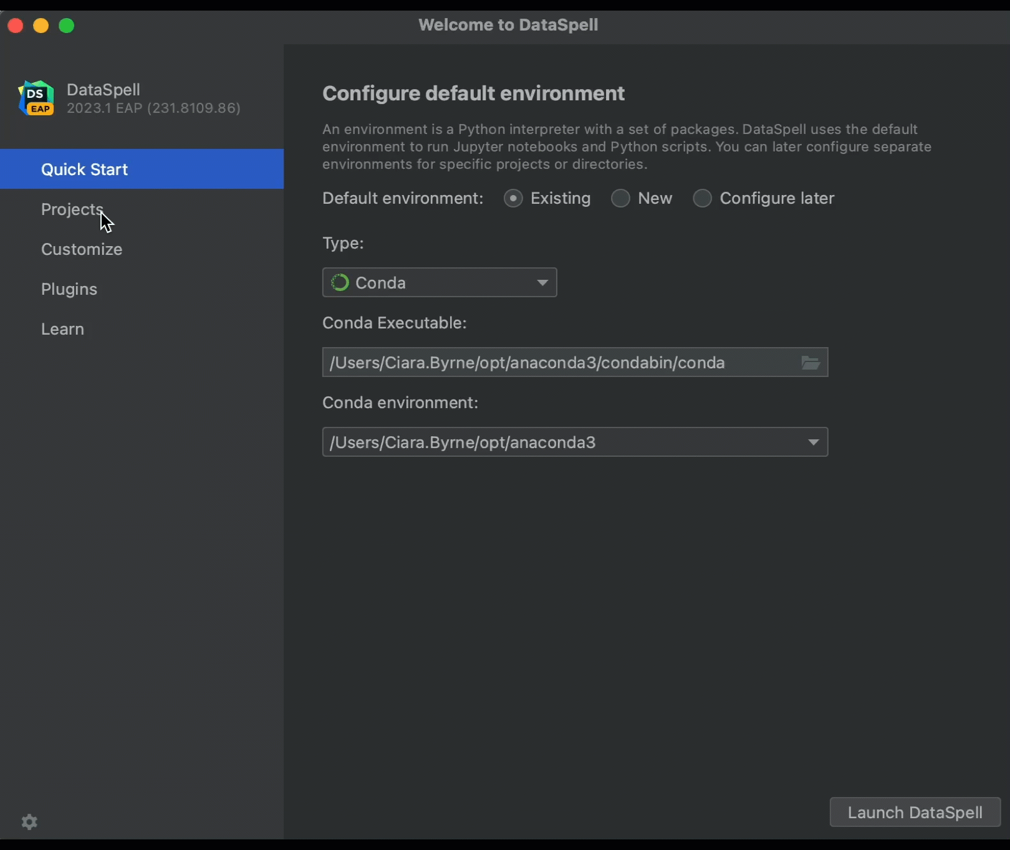Expand the Conda environment dropdown arrow

point(813,442)
